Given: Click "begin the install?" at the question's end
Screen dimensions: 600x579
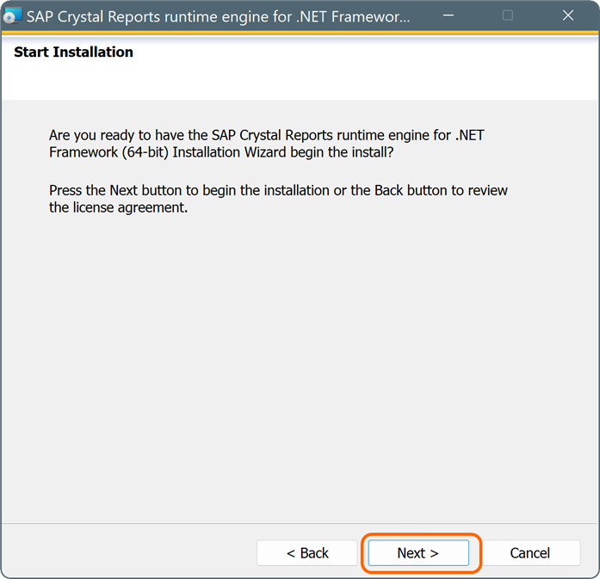Looking at the screenshot, I should 342,152.
